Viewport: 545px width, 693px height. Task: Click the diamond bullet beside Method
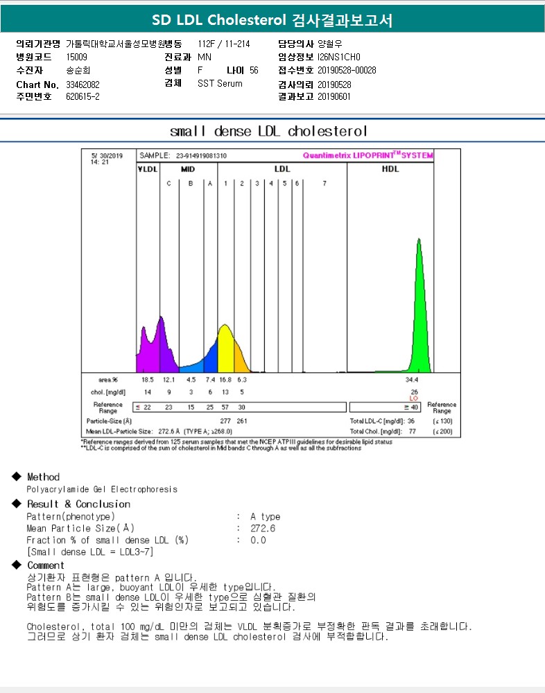[17, 477]
